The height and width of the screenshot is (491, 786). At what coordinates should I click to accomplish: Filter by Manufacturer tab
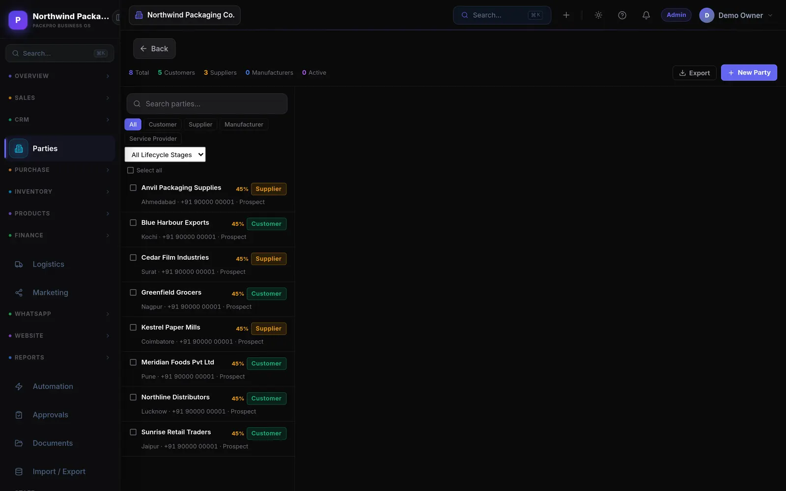[x=244, y=124]
